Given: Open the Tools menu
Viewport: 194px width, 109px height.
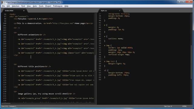Looking at the screenshot, I should tap(41, 6).
